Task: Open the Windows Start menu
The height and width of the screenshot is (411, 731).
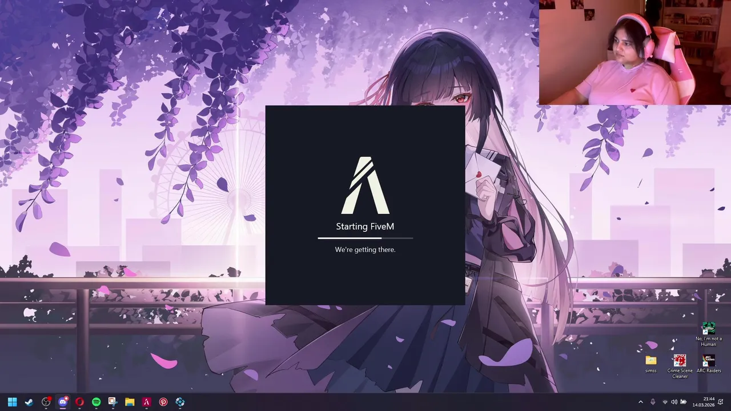Action: pyautogui.click(x=12, y=402)
